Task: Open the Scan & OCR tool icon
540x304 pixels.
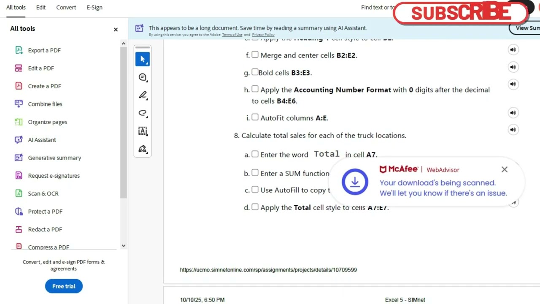Action: point(19,193)
